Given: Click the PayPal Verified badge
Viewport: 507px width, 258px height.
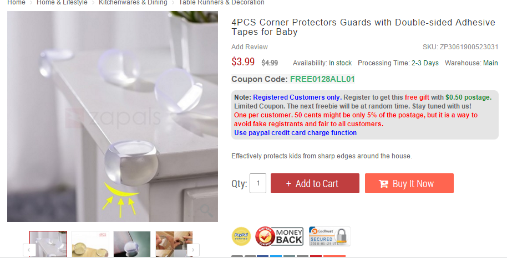Looking at the screenshot, I should [x=241, y=236].
